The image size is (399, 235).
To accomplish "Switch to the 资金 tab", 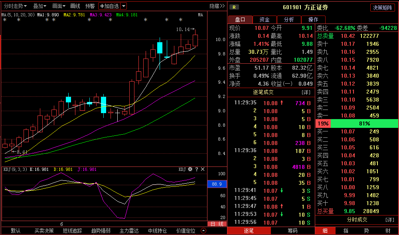I will pyautogui.click(x=265, y=20).
